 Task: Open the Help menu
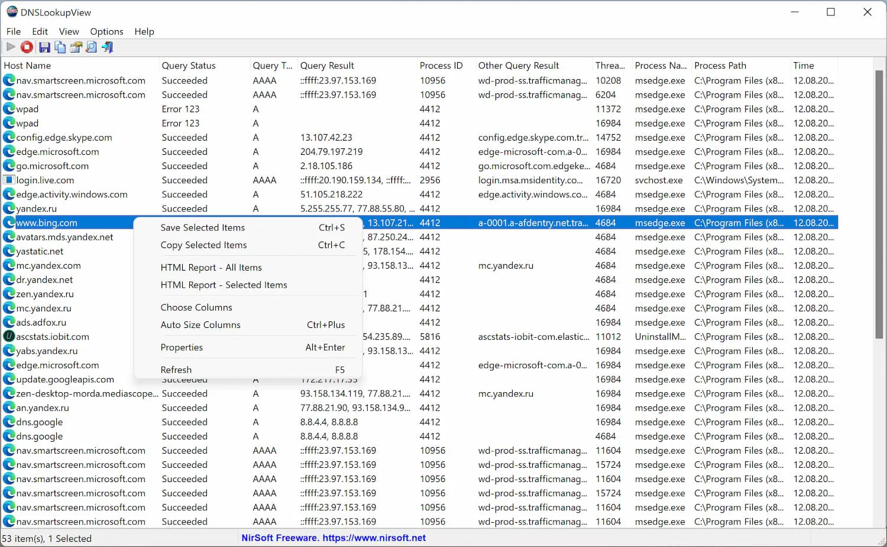click(144, 31)
